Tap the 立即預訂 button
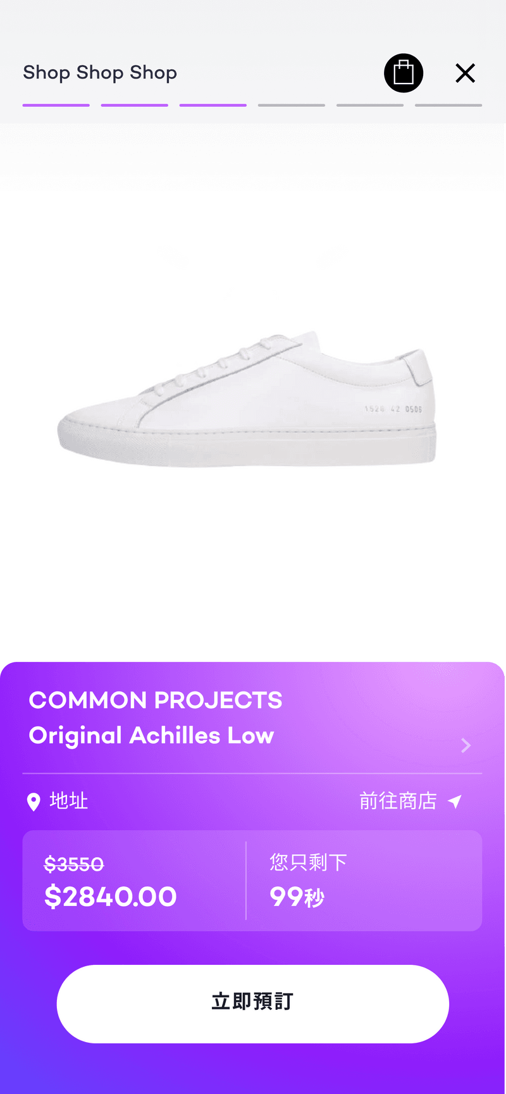Screen dimensions: 506x1094 (253, 1004)
